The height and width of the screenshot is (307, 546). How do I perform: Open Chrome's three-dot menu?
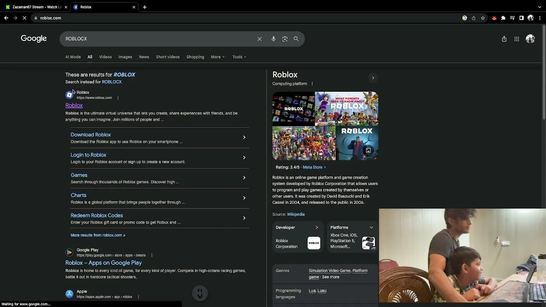(x=540, y=18)
